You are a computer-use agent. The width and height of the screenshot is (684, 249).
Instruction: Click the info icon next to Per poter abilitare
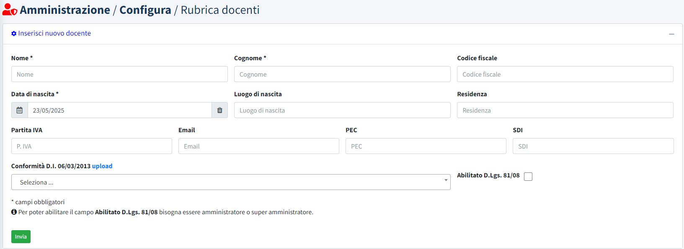point(14,212)
